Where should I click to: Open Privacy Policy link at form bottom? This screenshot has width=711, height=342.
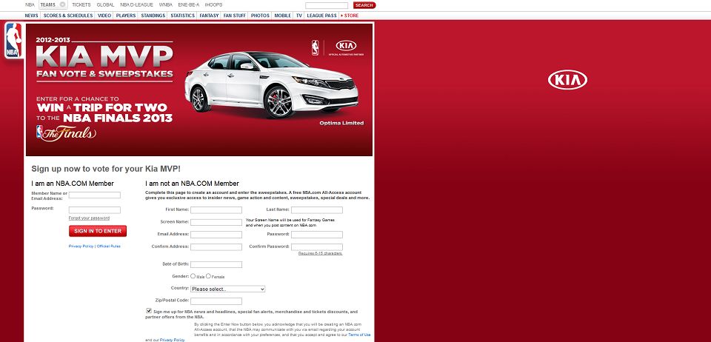[172, 340]
